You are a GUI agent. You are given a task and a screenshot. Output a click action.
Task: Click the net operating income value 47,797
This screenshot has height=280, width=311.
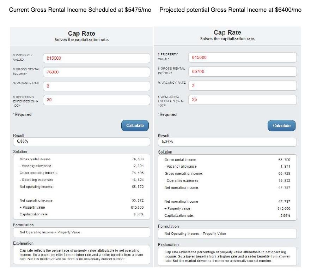pos(284,187)
